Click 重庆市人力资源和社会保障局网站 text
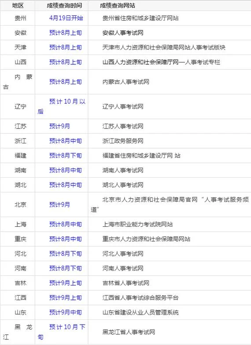 [x=147, y=239]
